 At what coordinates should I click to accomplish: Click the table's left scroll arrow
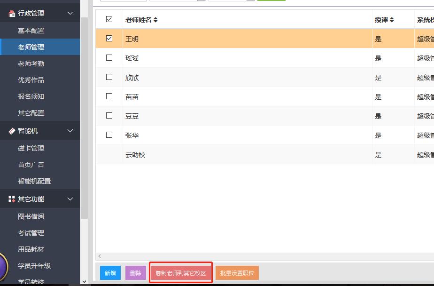pyautogui.click(x=100, y=256)
